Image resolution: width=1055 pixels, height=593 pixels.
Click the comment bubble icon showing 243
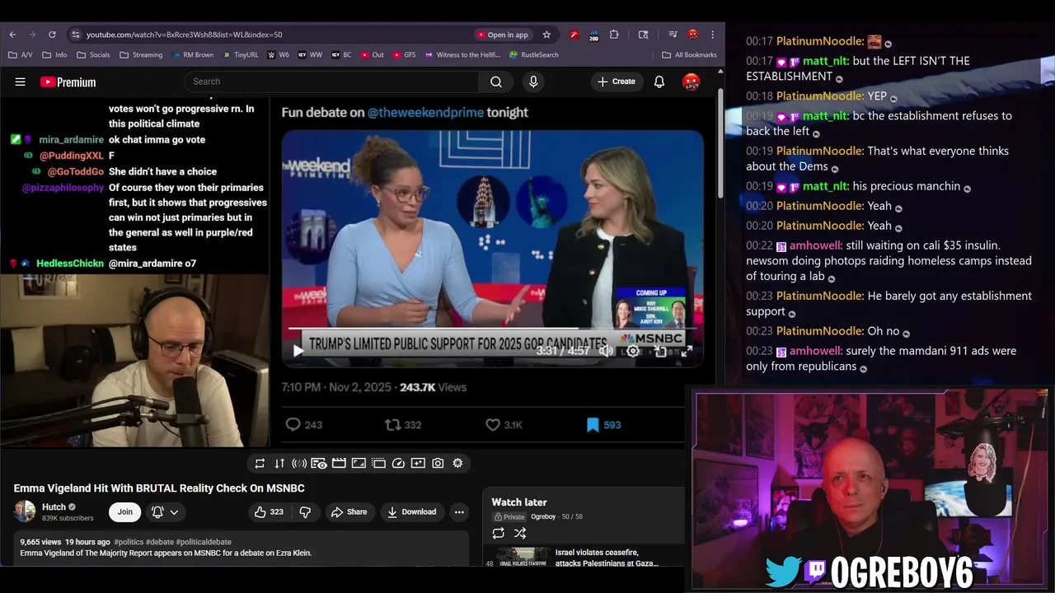(293, 425)
